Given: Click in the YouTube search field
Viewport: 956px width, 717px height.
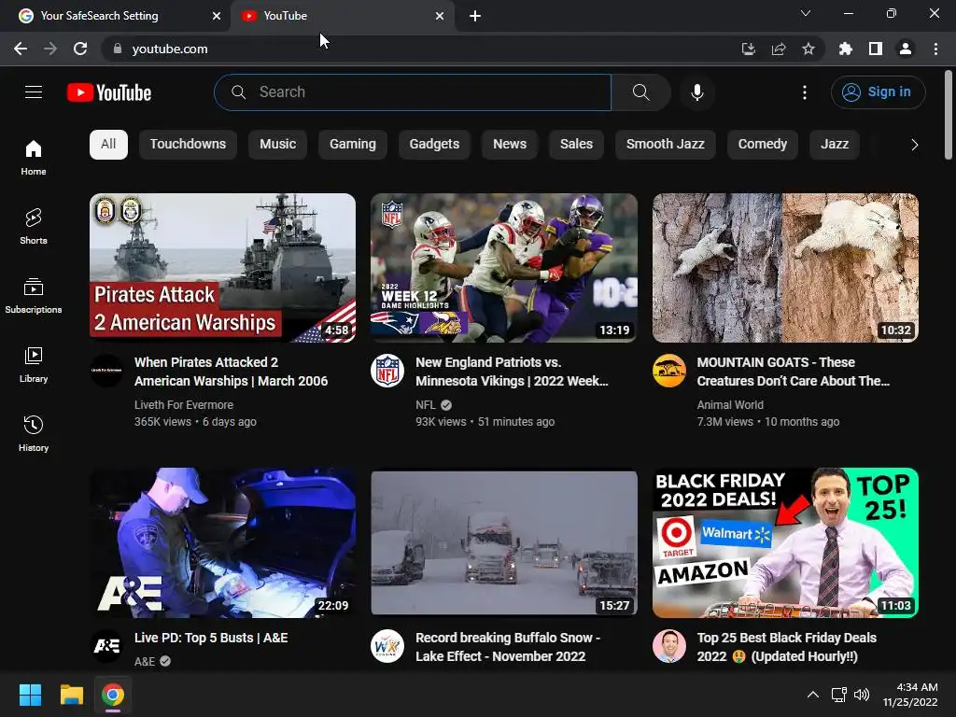Looking at the screenshot, I should [413, 92].
